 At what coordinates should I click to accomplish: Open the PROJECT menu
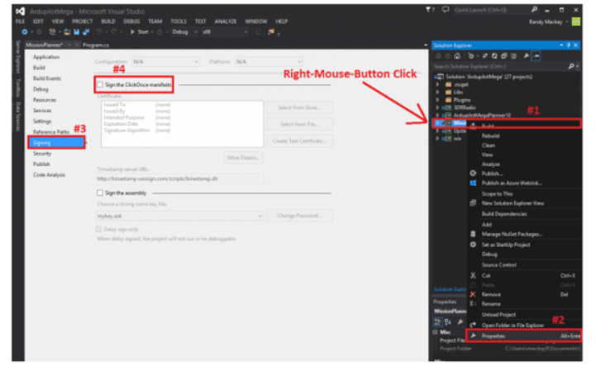click(82, 21)
